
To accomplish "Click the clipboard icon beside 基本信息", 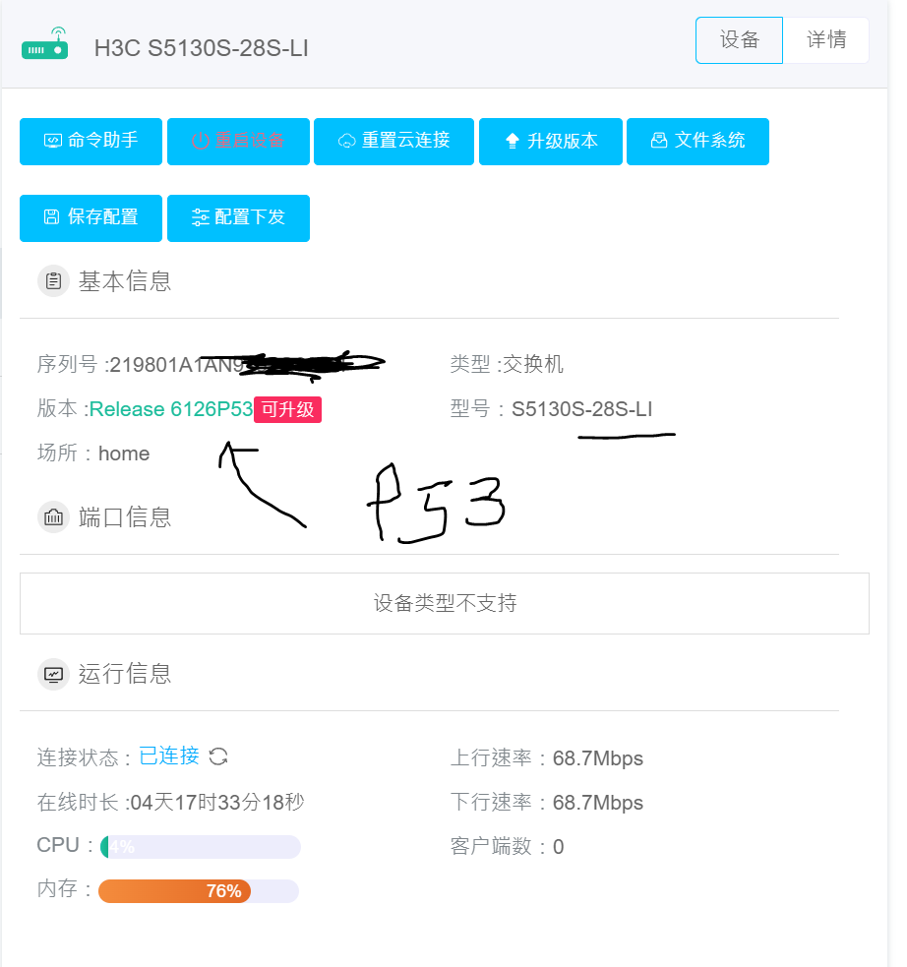I will (54, 281).
